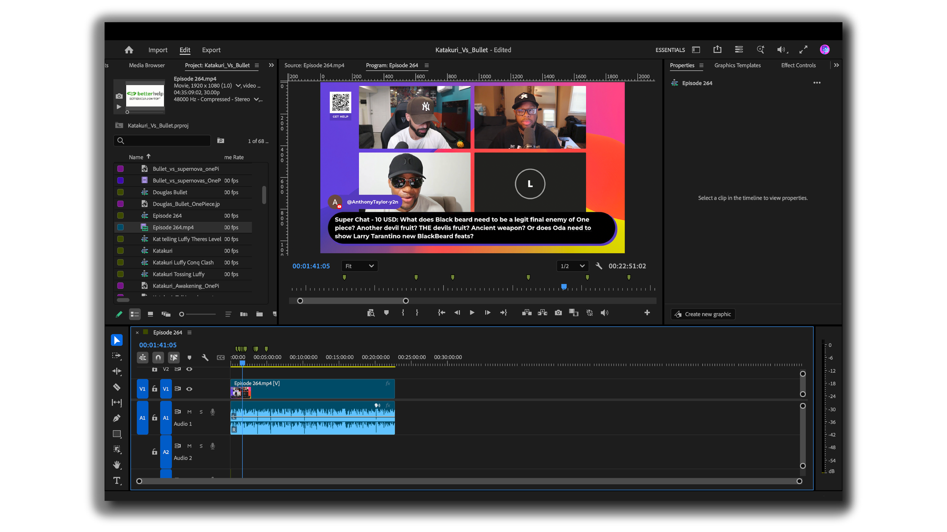Click Create new graphic button
Viewport: 947px width, 532px height.
point(703,314)
